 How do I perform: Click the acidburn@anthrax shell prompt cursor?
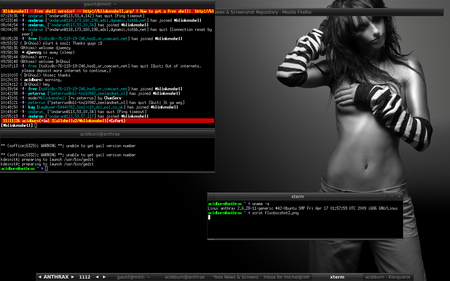[46, 169]
